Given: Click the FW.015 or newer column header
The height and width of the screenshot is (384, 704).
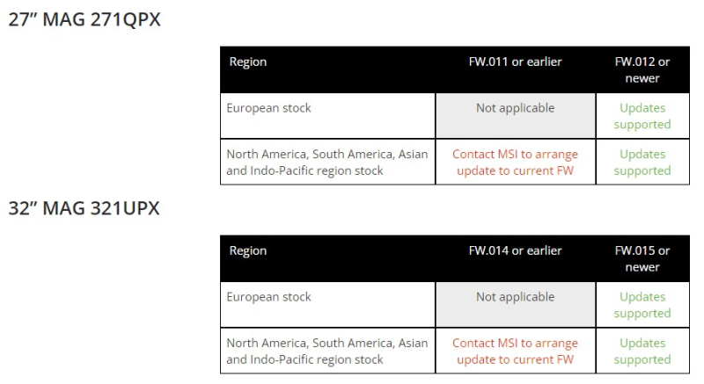Looking at the screenshot, I should [x=642, y=259].
